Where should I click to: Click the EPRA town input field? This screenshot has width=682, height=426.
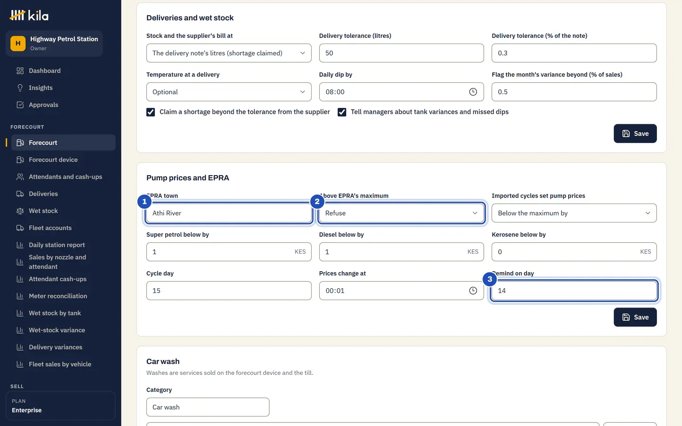pyautogui.click(x=229, y=213)
